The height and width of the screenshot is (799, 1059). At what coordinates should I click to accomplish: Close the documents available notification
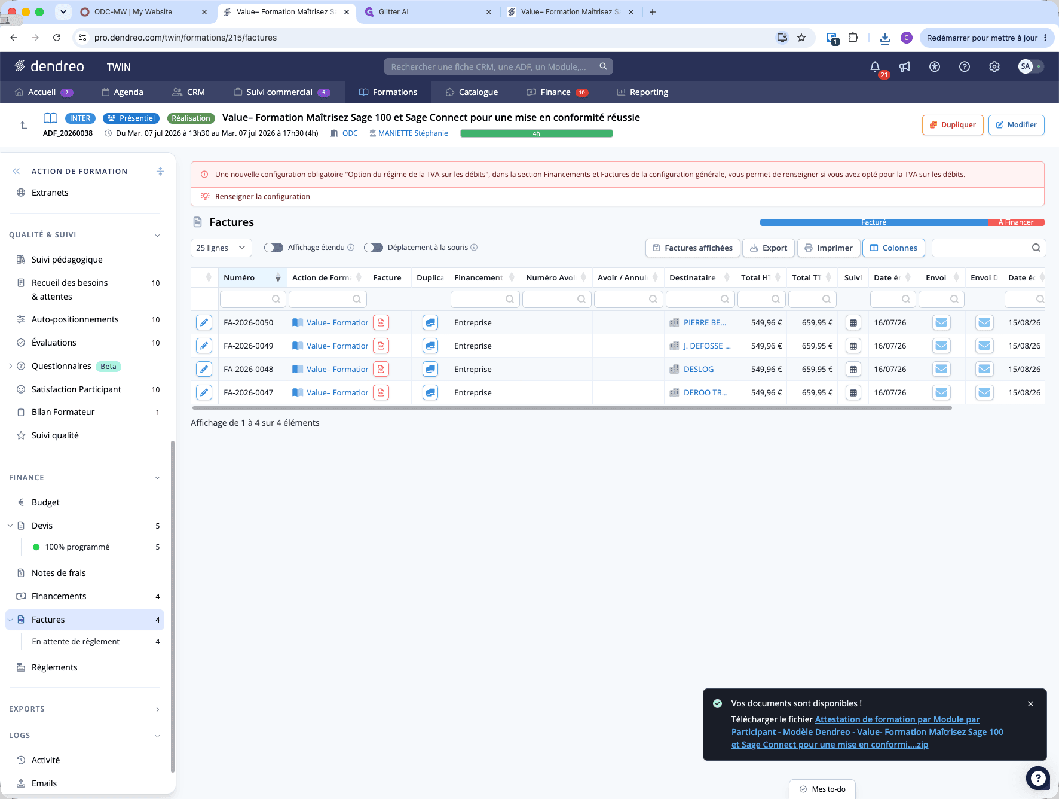1030,704
